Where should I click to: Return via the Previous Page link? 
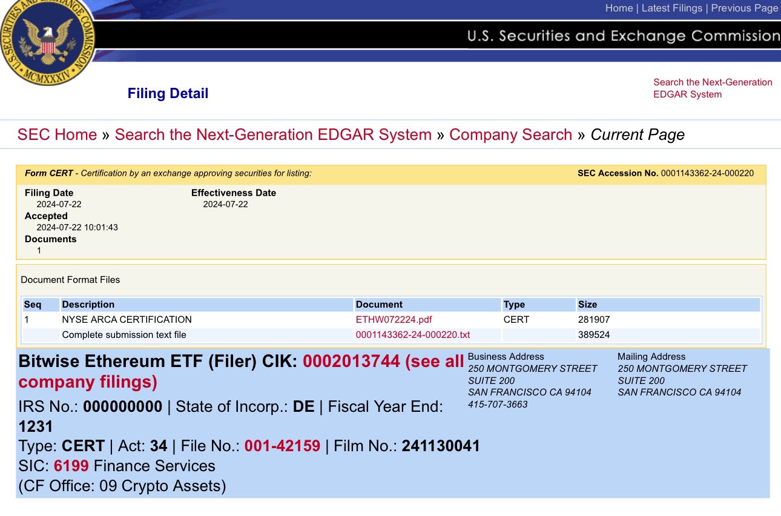744,8
